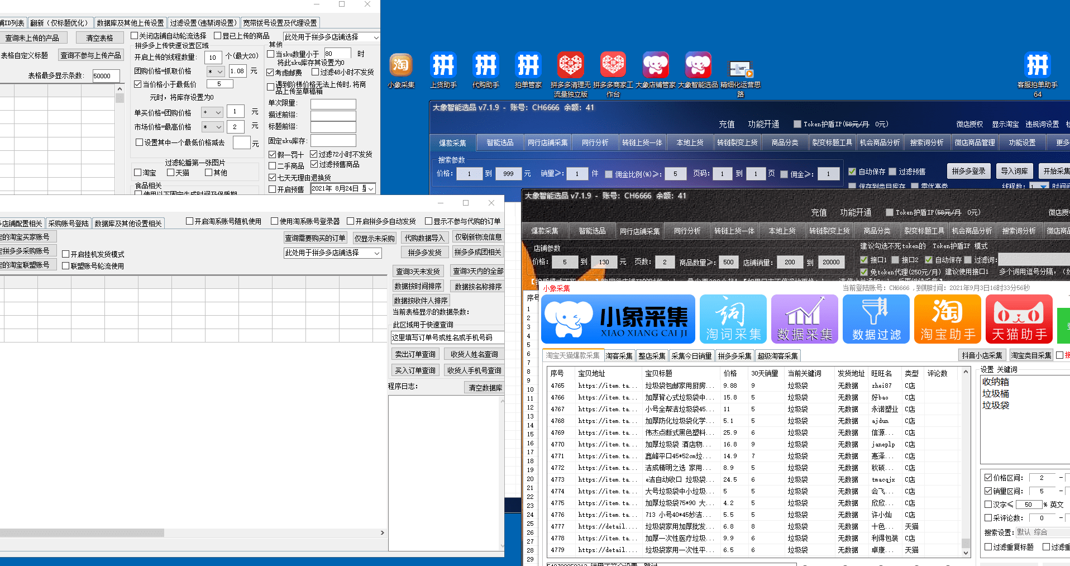This screenshot has width=1070, height=566.
Task: Open the 数据过滤 funnel tile
Action: point(876,319)
